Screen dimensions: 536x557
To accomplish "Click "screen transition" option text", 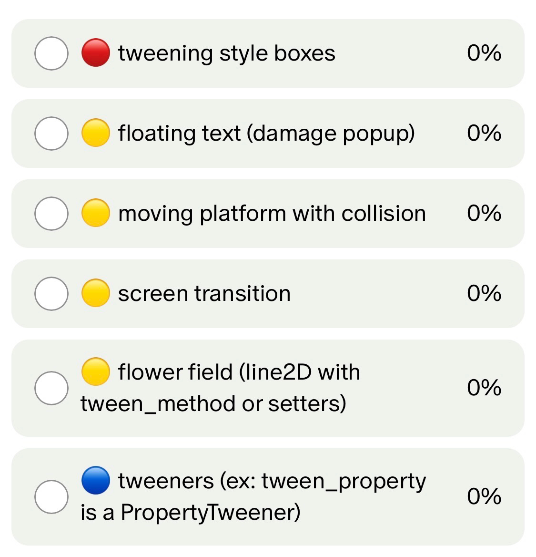I will pyautogui.click(x=204, y=294).
